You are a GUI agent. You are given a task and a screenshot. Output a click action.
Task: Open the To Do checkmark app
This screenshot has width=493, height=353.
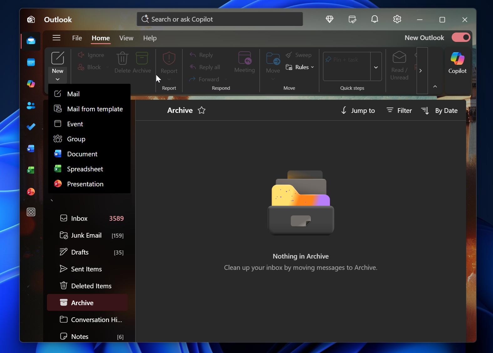[x=31, y=127]
